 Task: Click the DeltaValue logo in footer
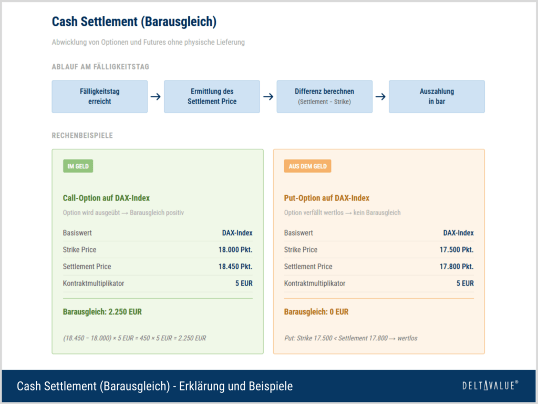point(490,386)
